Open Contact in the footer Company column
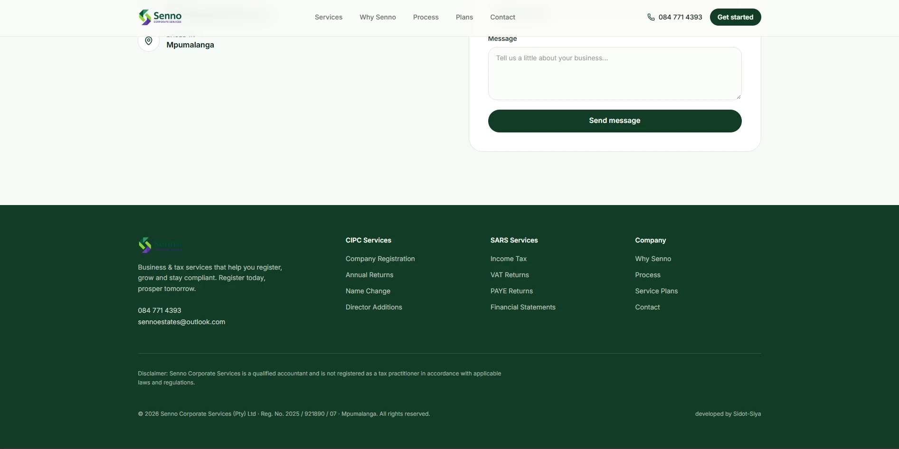 click(x=647, y=307)
